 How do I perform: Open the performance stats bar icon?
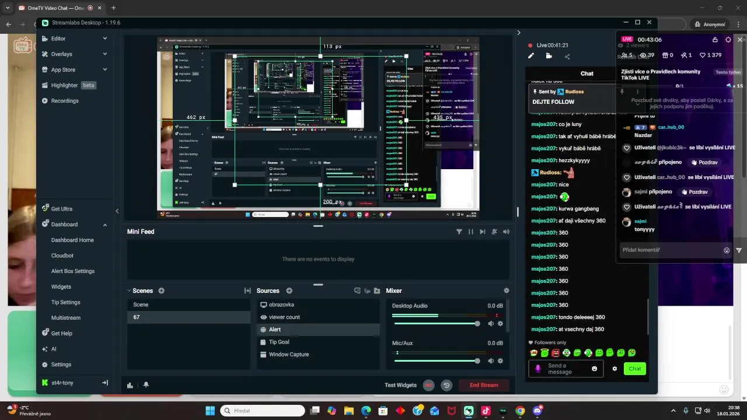coord(130,385)
